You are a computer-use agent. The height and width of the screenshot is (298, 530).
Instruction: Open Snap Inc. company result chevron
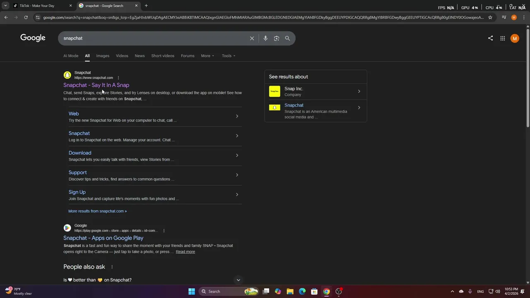tap(359, 91)
